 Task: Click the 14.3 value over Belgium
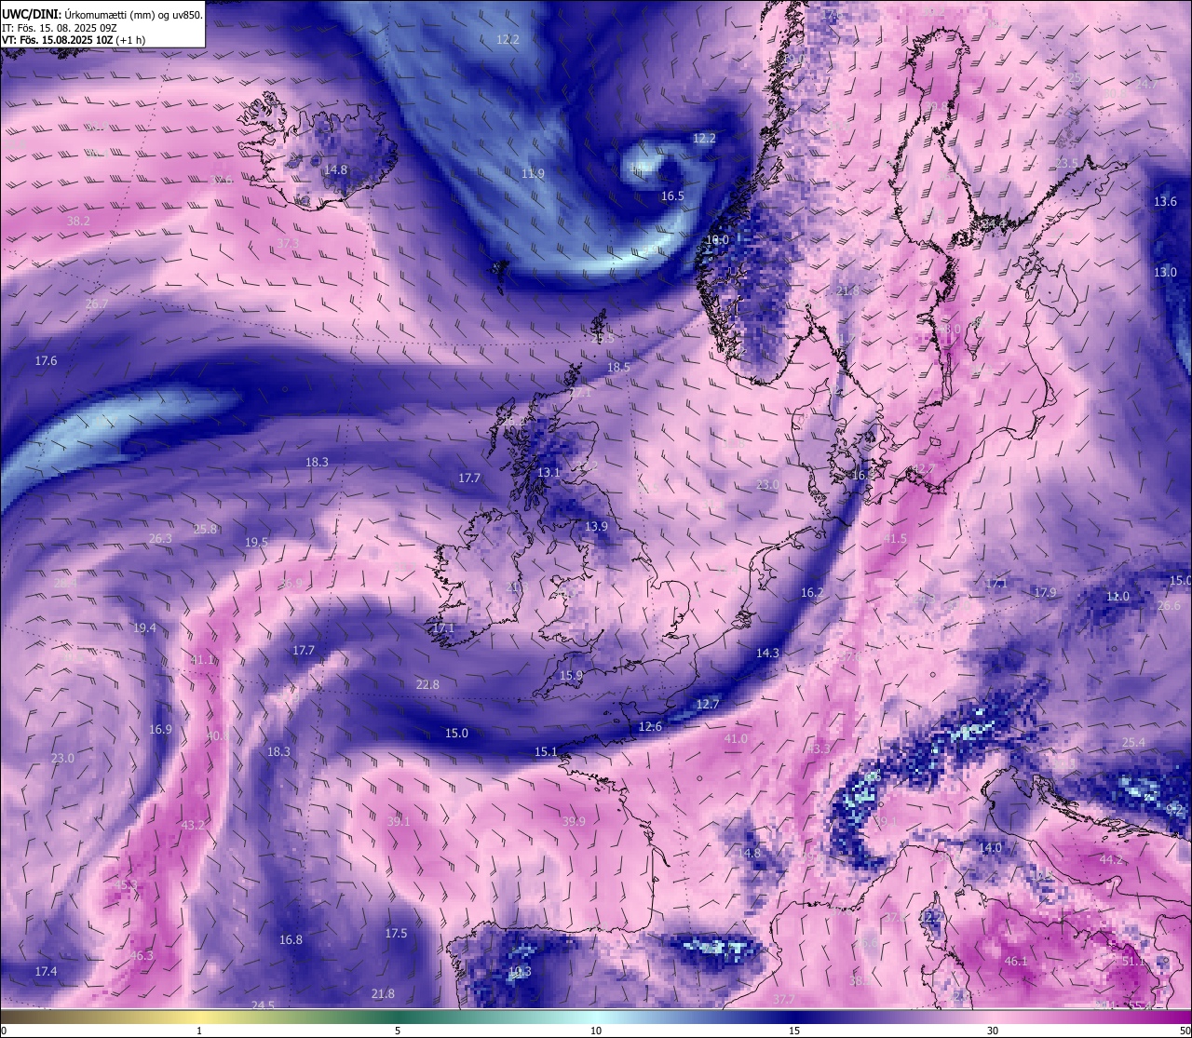point(767,653)
